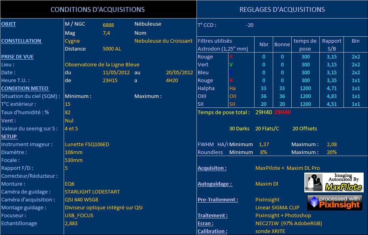Click the CONDITION METEO section heading
Image resolution: width=368 pixels, height=235 pixels.
pos(25,88)
